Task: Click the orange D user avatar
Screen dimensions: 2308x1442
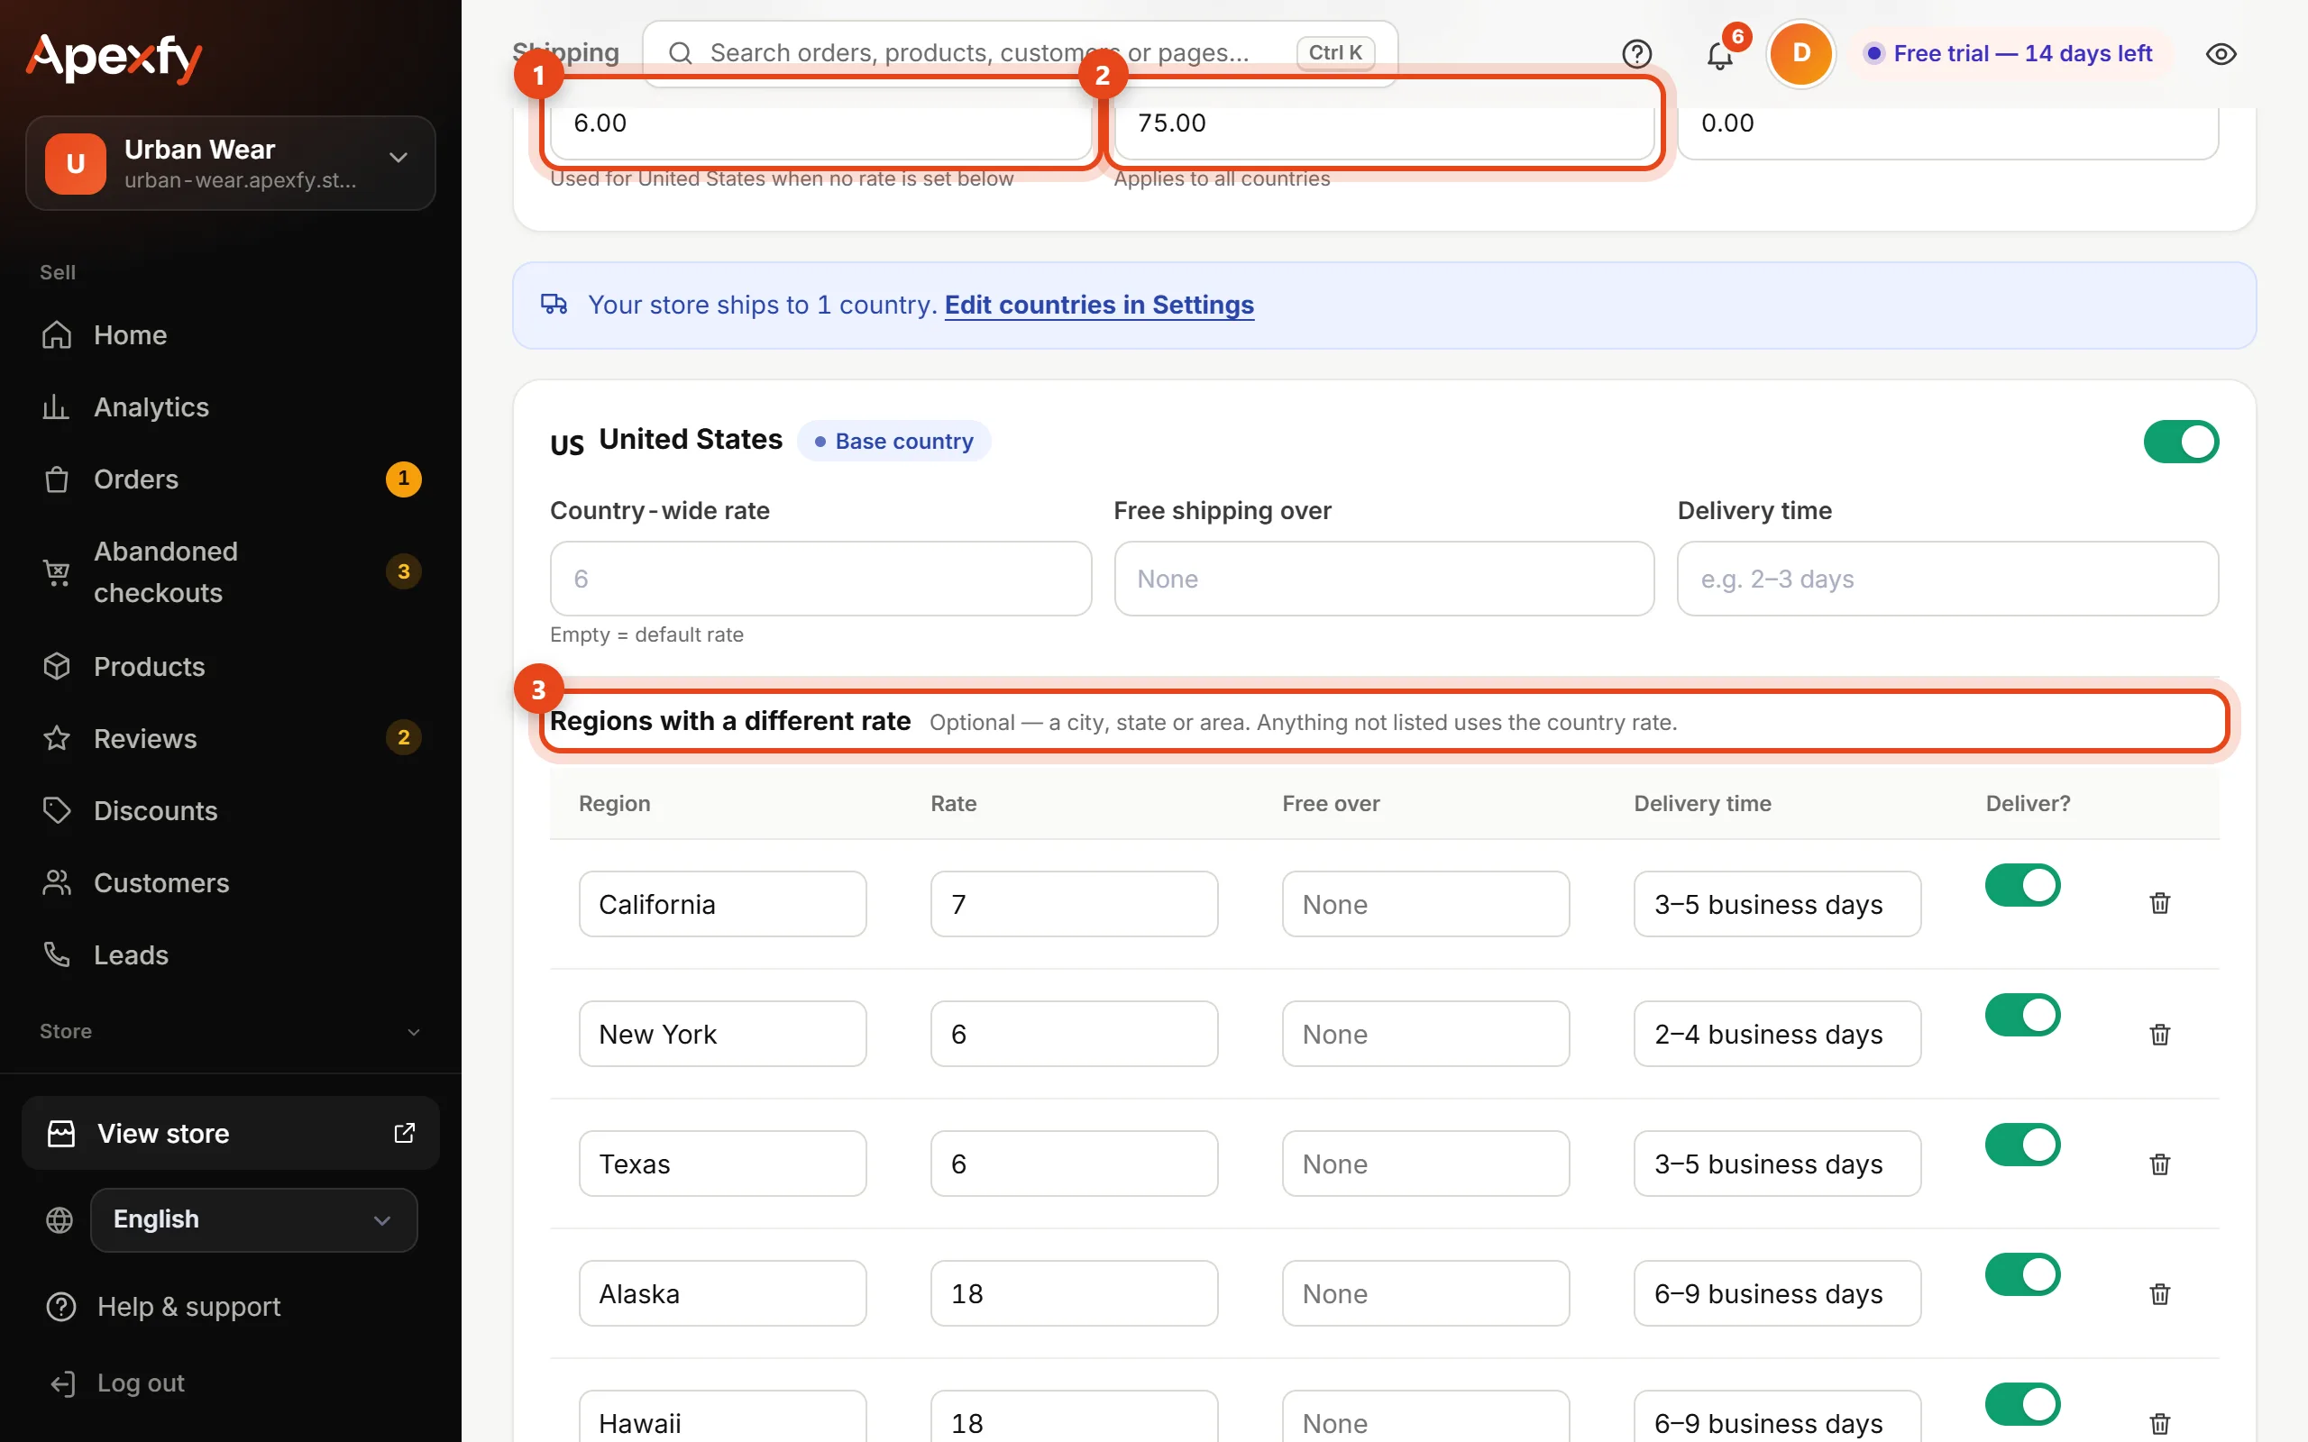Action: click(x=1800, y=53)
